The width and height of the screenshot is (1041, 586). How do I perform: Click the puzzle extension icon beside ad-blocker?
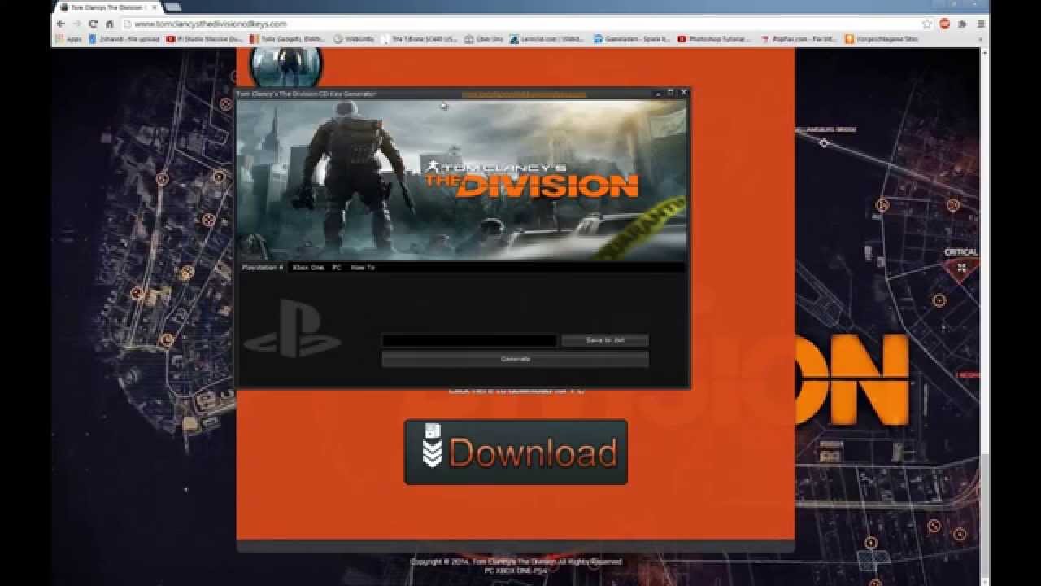point(962,24)
